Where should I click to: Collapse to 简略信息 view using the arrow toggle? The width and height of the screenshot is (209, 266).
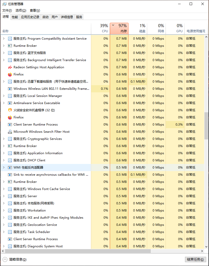pyautogui.click(x=5, y=259)
